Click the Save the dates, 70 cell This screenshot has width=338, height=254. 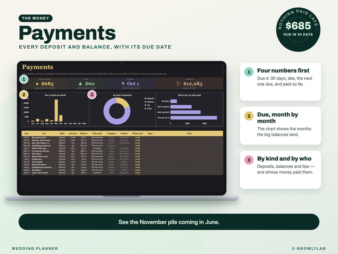click(x=41, y=143)
